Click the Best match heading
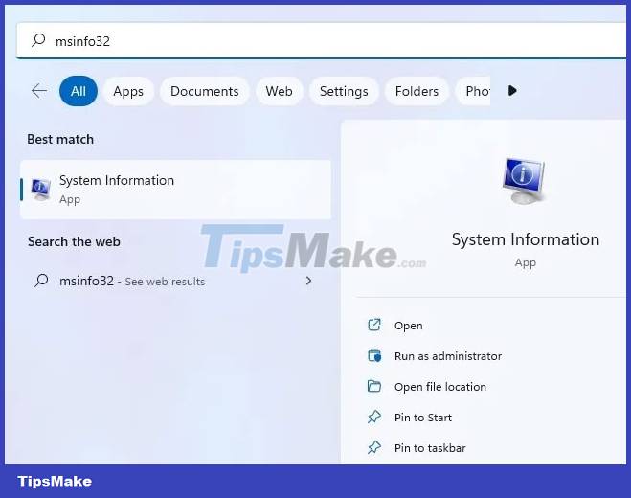 (x=60, y=139)
